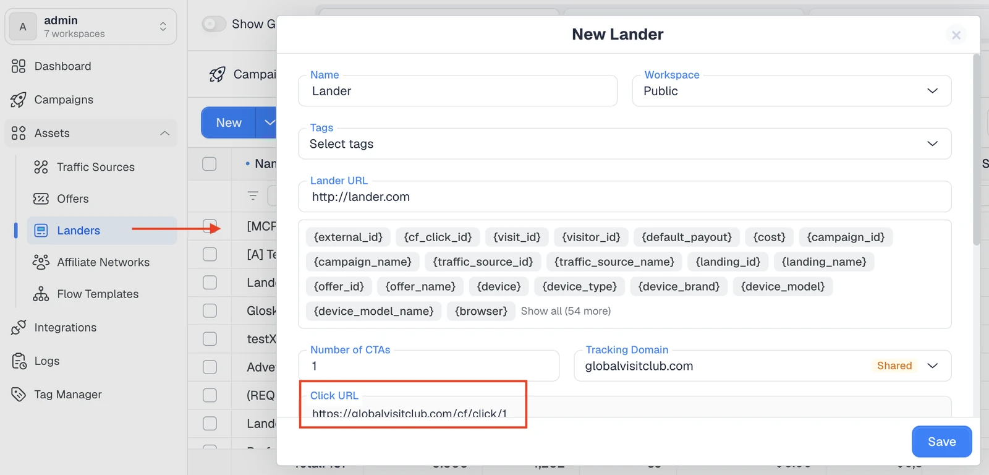
Task: Insert the {offer_id} token
Action: [x=339, y=286]
